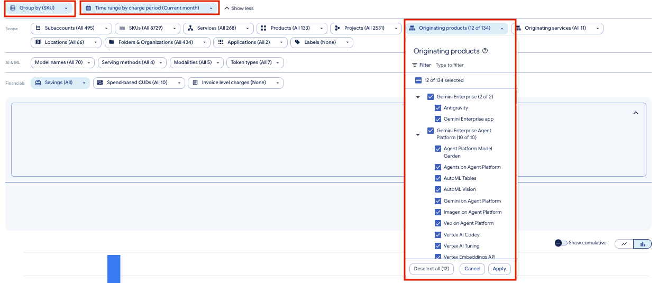Click the Originating products icon
The width and height of the screenshot is (658, 283).
[413, 28]
